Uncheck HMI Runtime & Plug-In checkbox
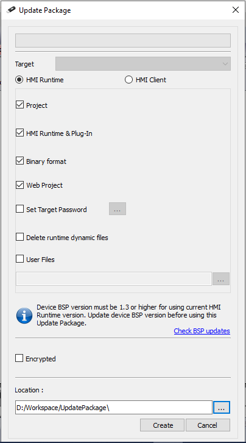Image resolution: width=246 pixels, height=443 pixels. tap(19, 133)
